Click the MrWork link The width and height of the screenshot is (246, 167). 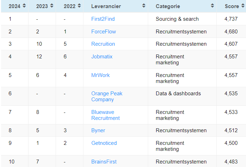pyautogui.click(x=100, y=75)
